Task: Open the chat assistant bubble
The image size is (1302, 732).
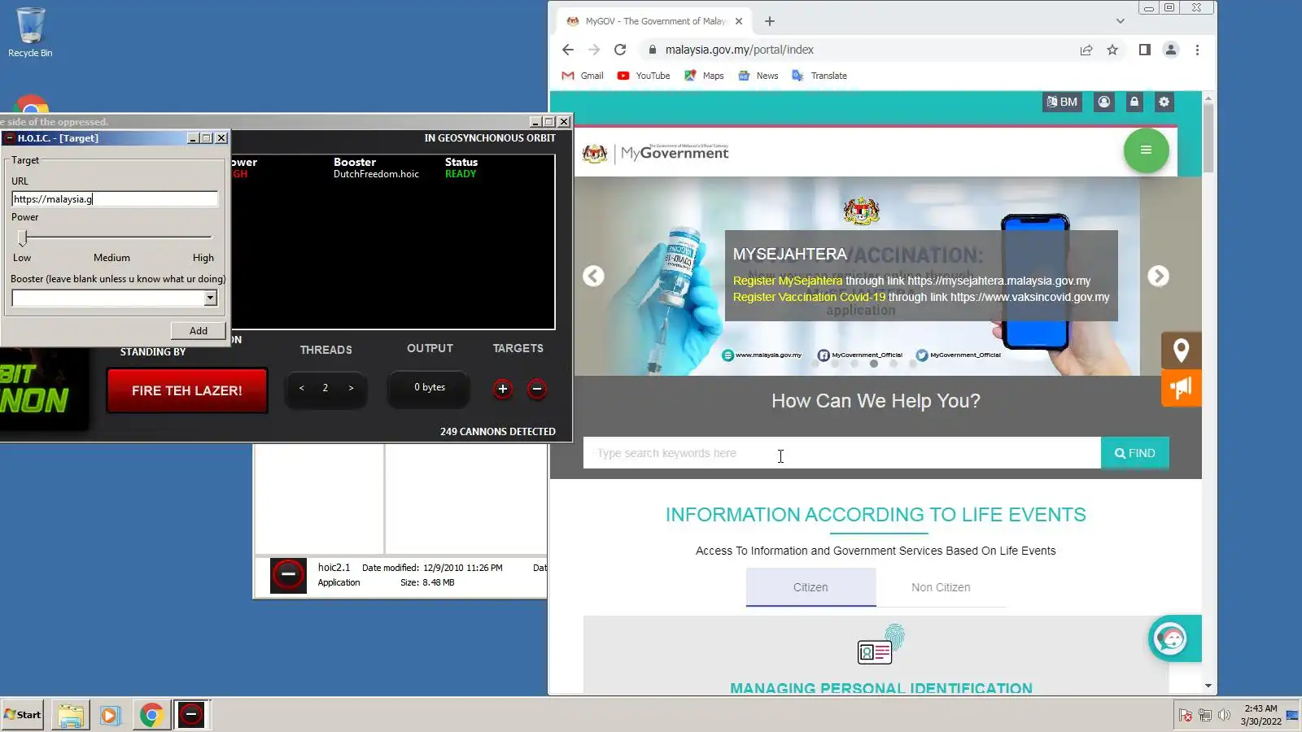Action: coord(1171,639)
